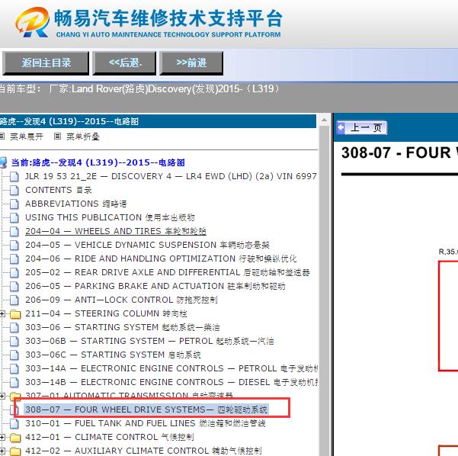
Task: Click page icon beside USING THIS PUBLICATION
Action: click(14, 218)
